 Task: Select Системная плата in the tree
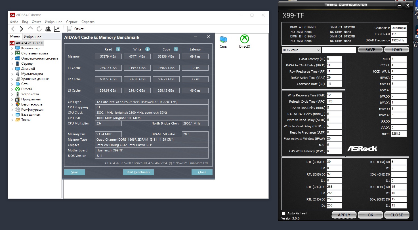(34, 53)
